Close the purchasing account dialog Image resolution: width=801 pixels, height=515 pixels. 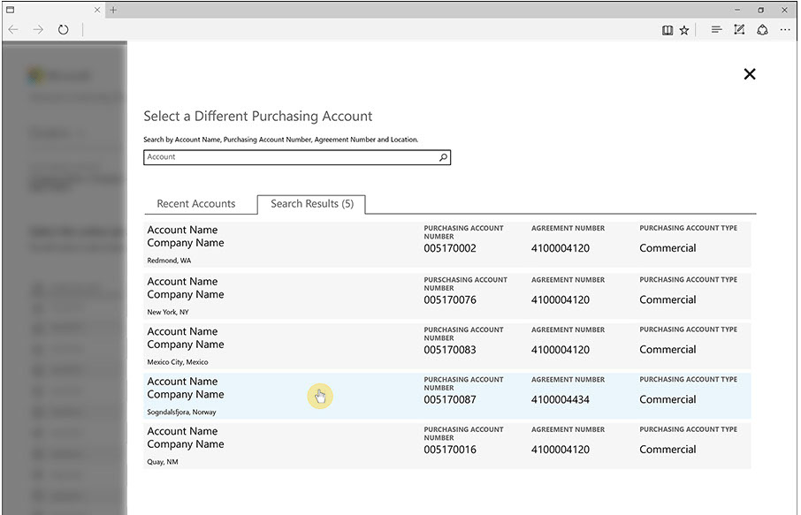pyautogui.click(x=750, y=74)
